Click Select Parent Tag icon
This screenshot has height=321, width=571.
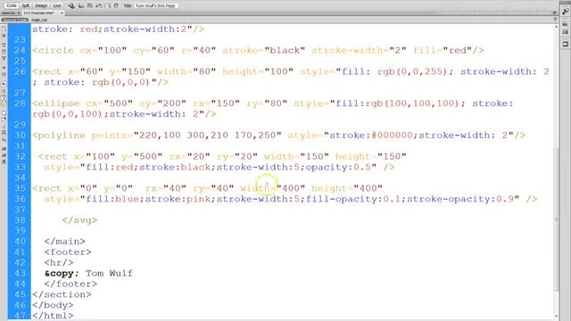coord(4,67)
